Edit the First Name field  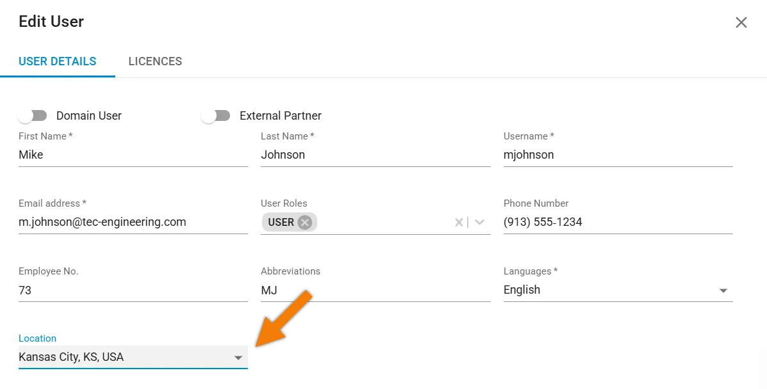[x=133, y=155]
